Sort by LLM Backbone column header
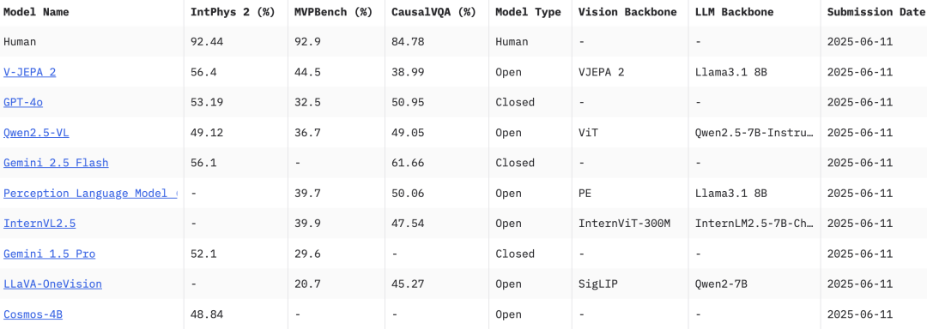 pyautogui.click(x=735, y=12)
